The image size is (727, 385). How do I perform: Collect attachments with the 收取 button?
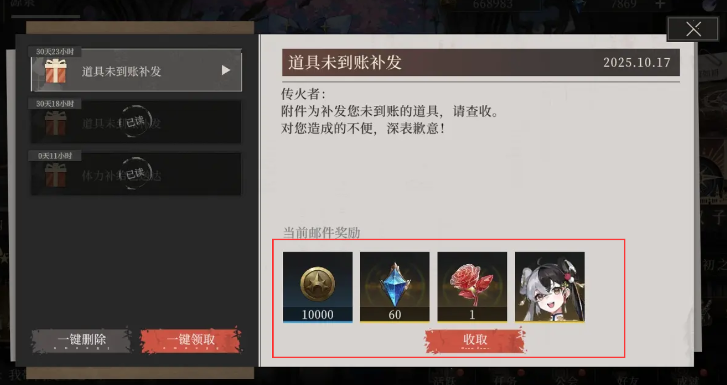point(475,341)
